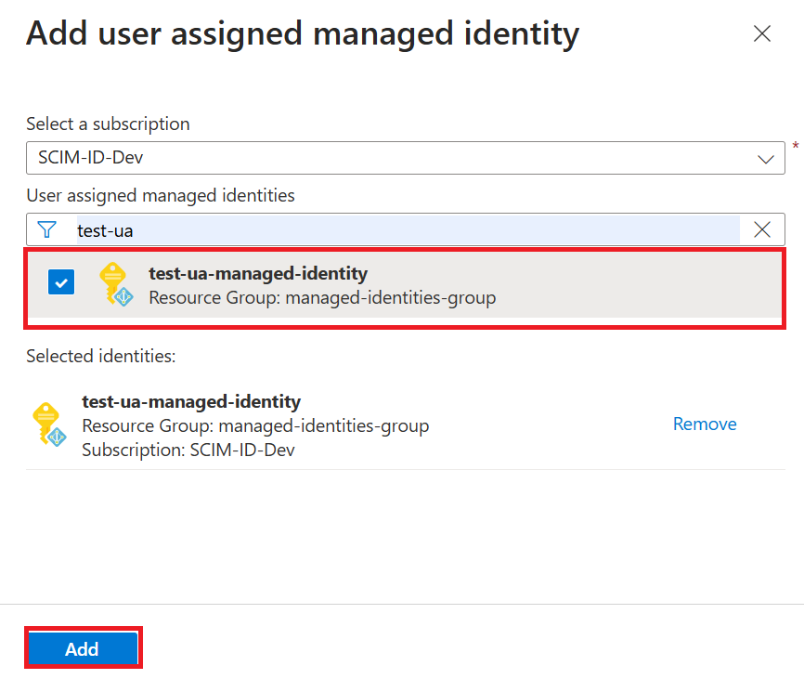
Task: Click the dialog close X icon
Action: pyautogui.click(x=761, y=33)
